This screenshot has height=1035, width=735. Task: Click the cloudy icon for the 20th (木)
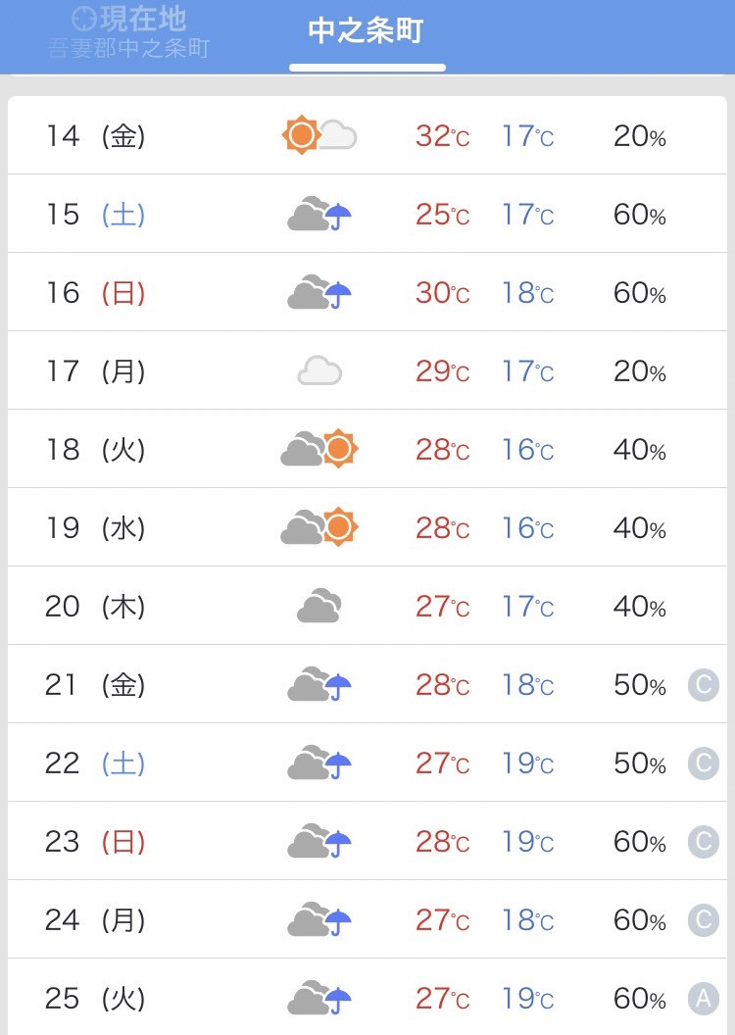(319, 606)
